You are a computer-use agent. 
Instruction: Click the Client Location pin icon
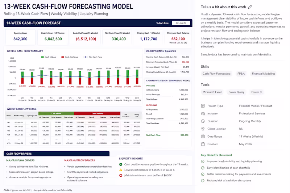point(203,129)
